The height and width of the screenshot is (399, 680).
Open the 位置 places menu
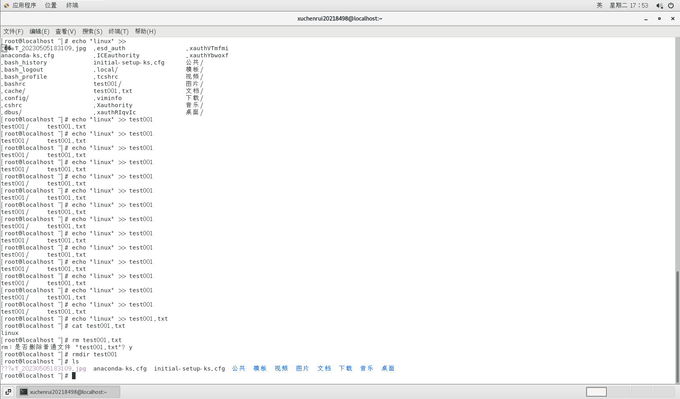coord(51,6)
